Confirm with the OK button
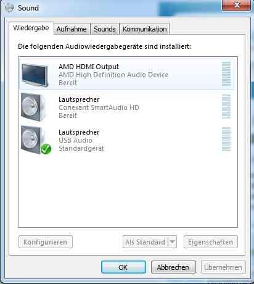This screenshot has width=254, height=284. [x=123, y=267]
